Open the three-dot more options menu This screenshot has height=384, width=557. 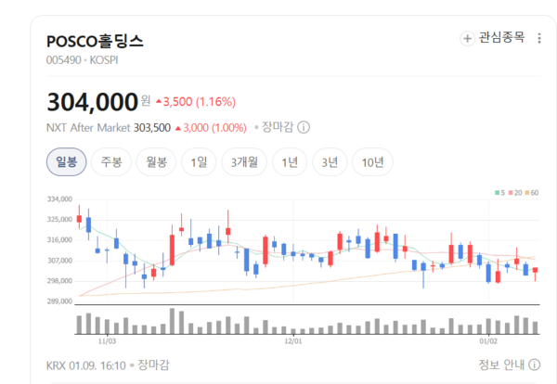[540, 38]
